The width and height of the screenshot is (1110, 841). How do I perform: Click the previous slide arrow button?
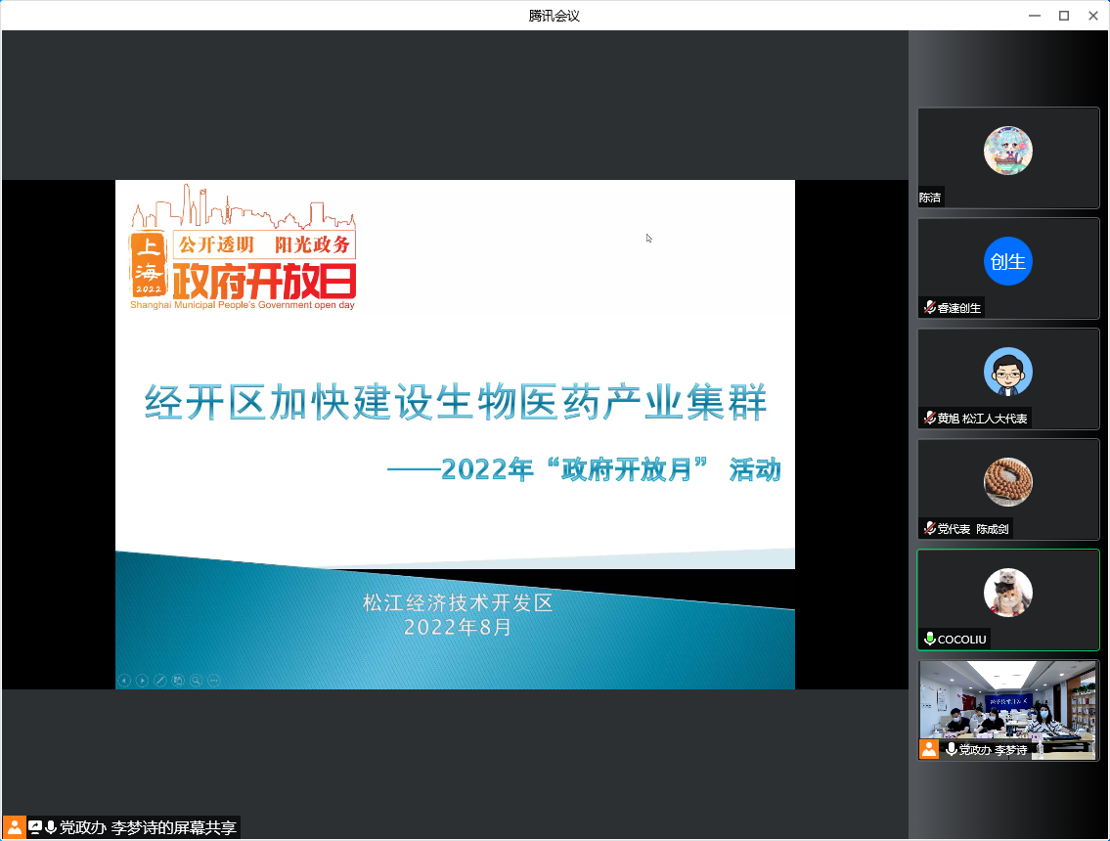click(x=124, y=681)
